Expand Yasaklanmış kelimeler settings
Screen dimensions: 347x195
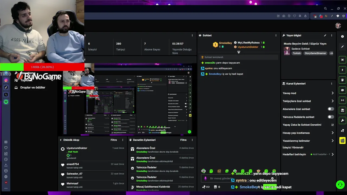point(308,141)
